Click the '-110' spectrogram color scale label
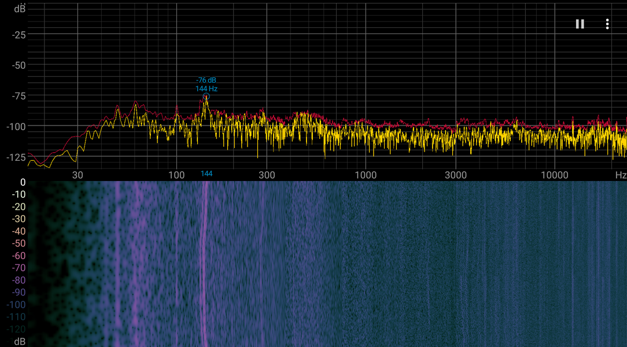Screen dimensions: 627x347 point(16,317)
